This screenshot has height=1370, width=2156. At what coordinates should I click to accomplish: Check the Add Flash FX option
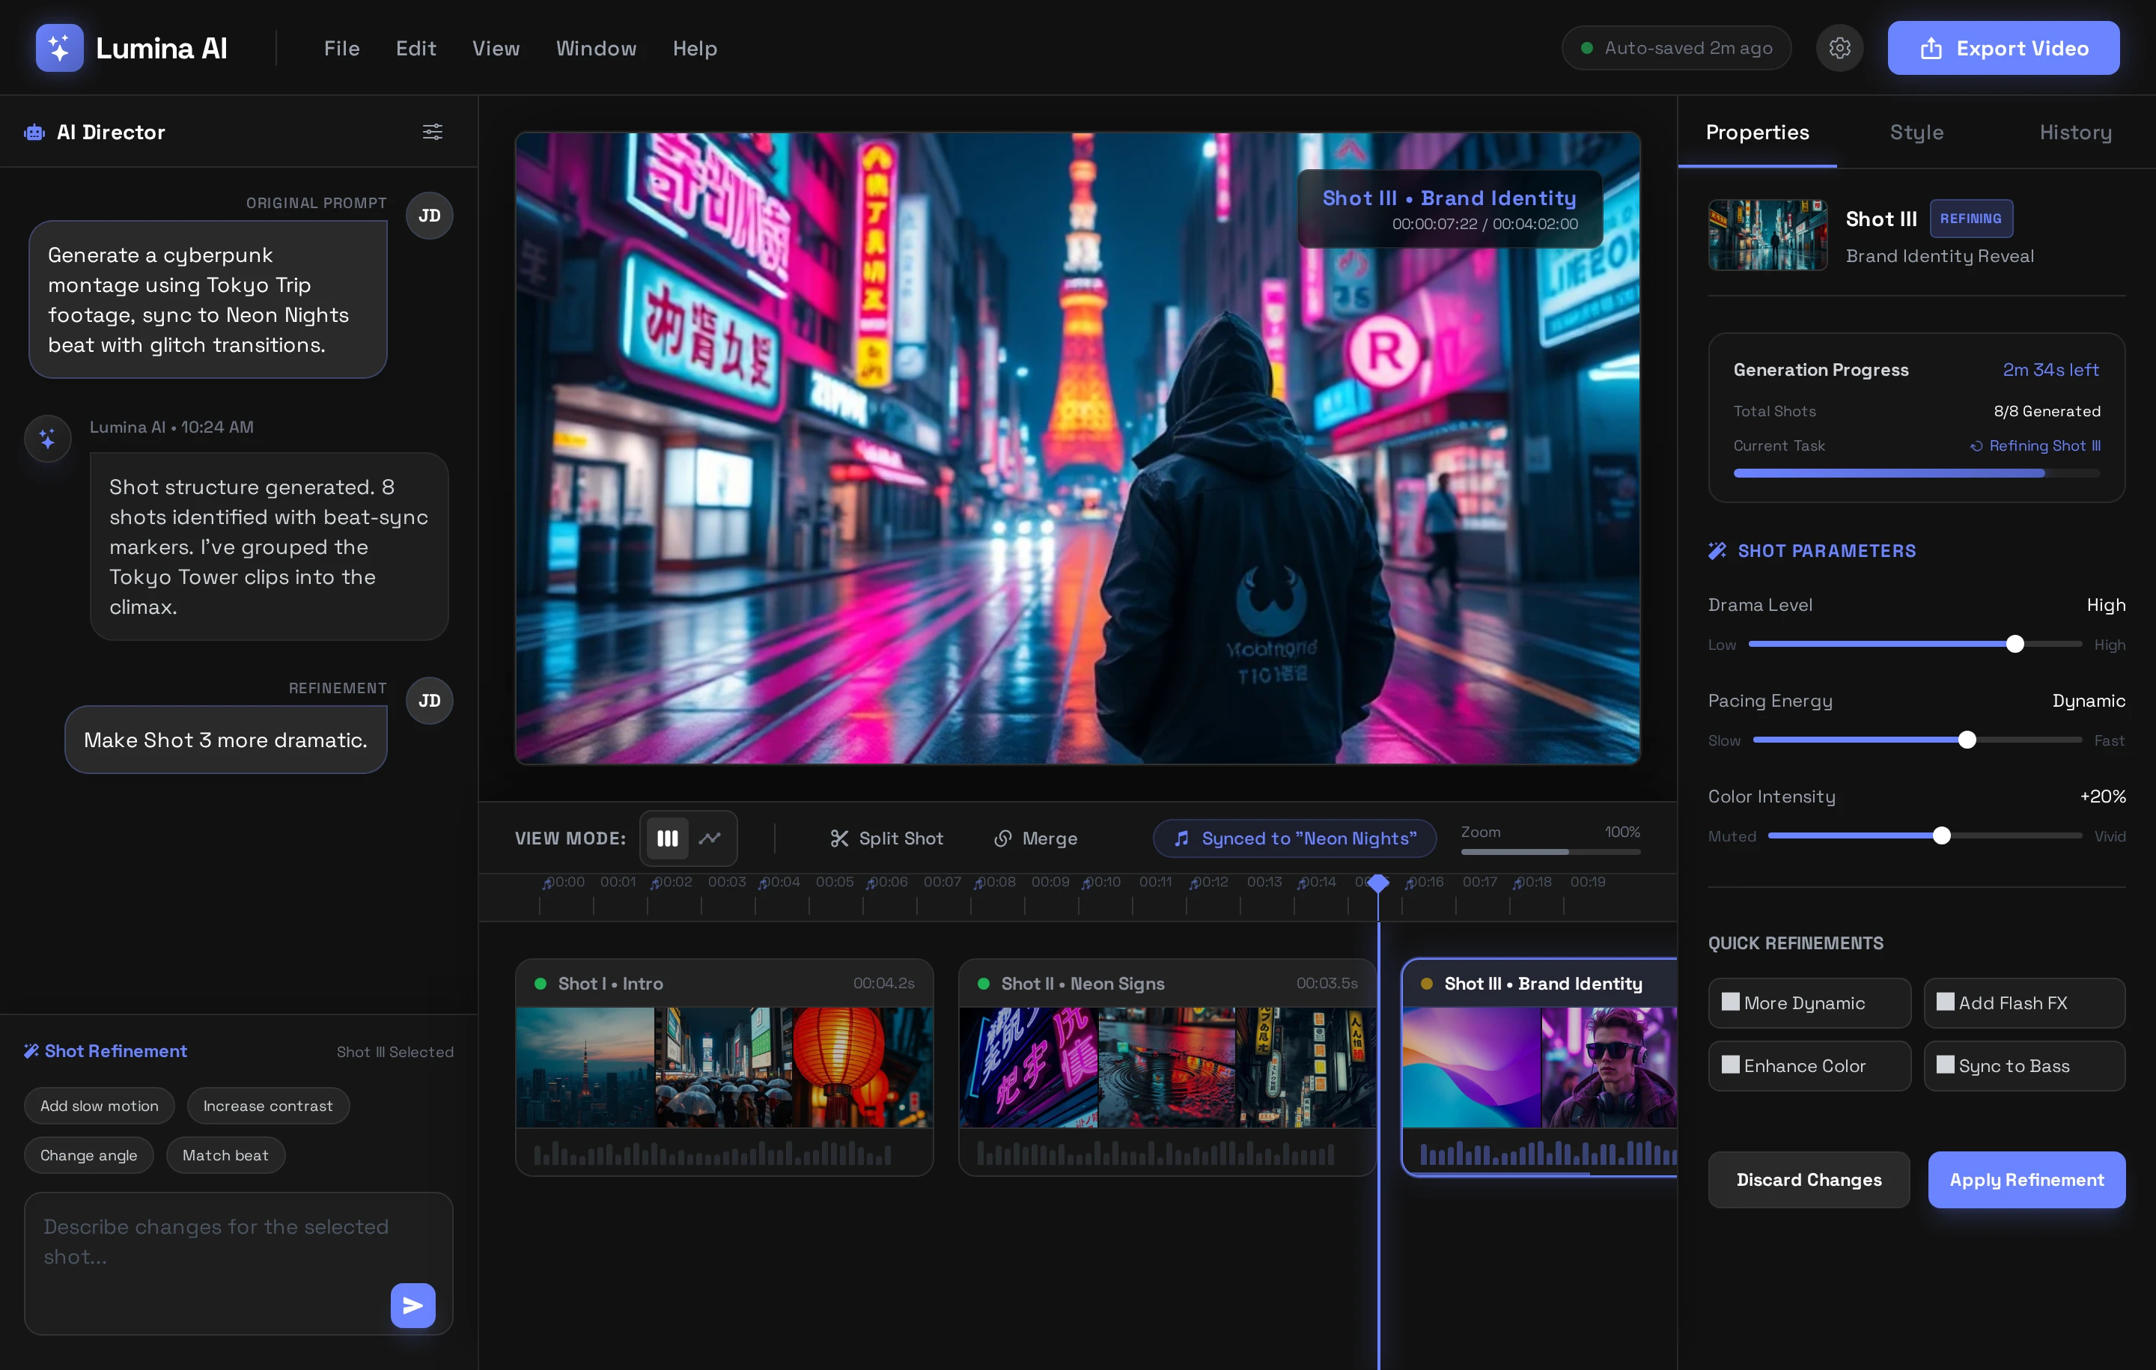pyautogui.click(x=1945, y=1002)
